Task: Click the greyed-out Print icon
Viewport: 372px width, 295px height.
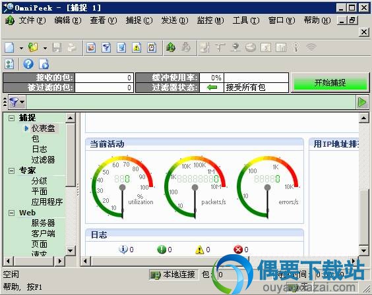Action: tap(72, 47)
